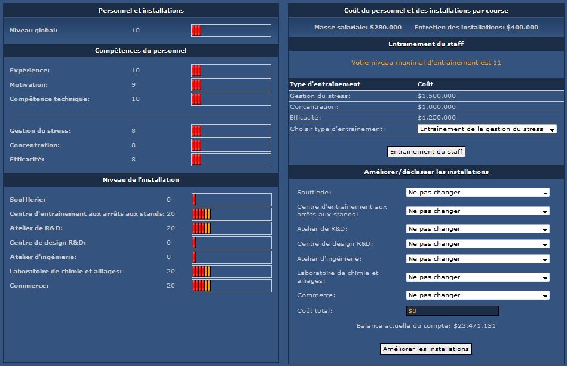This screenshot has height=366, width=567.
Task: Click the Atelier d'ingénierie level bar
Action: [x=232, y=257]
